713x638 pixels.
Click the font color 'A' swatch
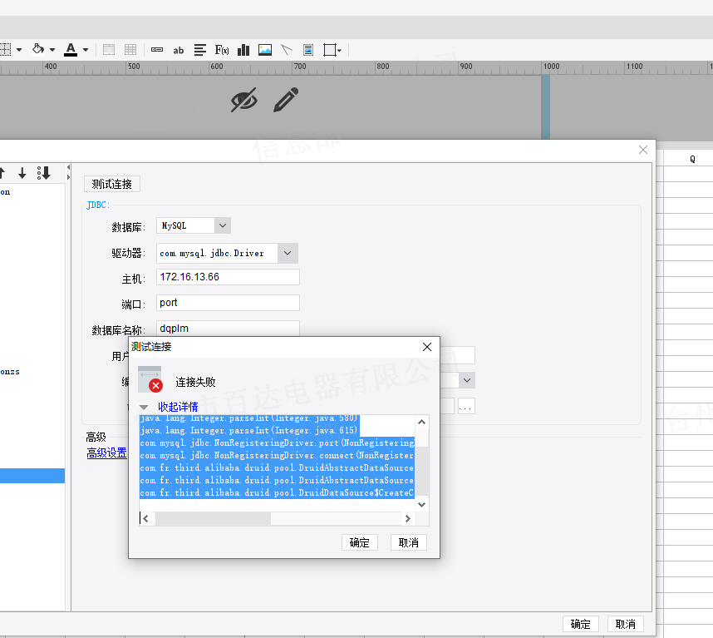[x=71, y=49]
